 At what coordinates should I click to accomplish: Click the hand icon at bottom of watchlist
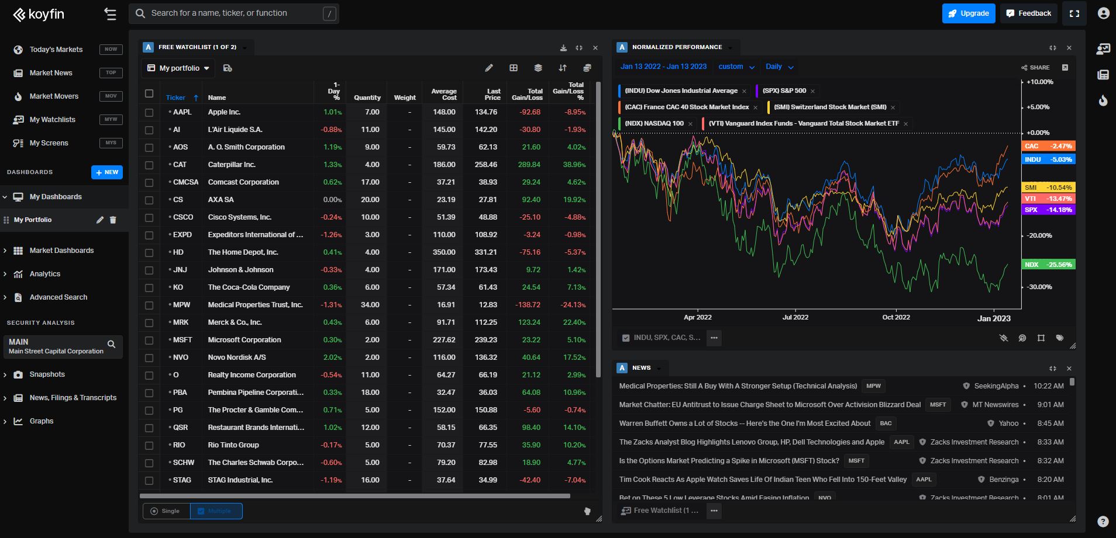pyautogui.click(x=587, y=511)
